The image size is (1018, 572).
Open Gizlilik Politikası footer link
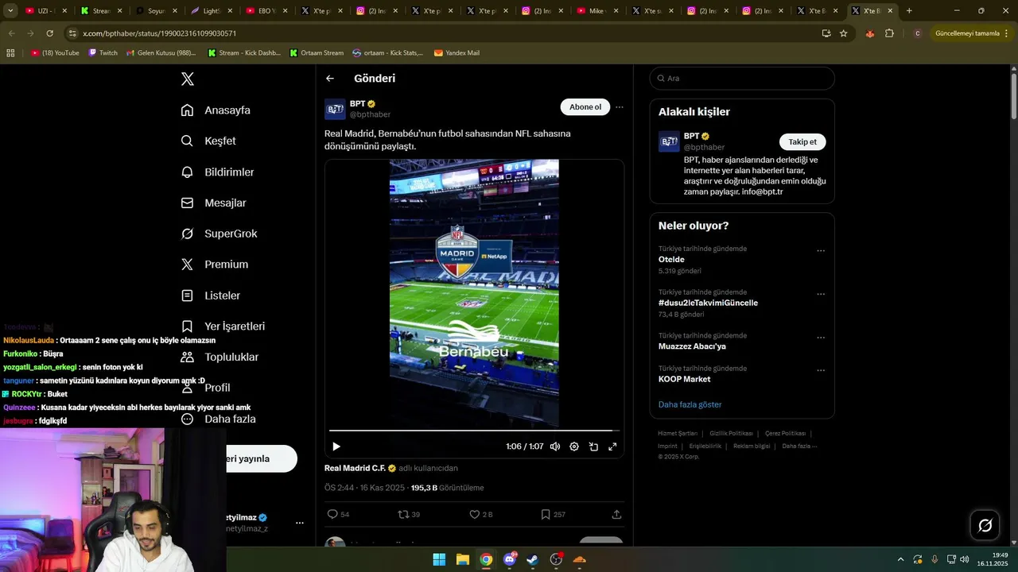[x=731, y=434]
